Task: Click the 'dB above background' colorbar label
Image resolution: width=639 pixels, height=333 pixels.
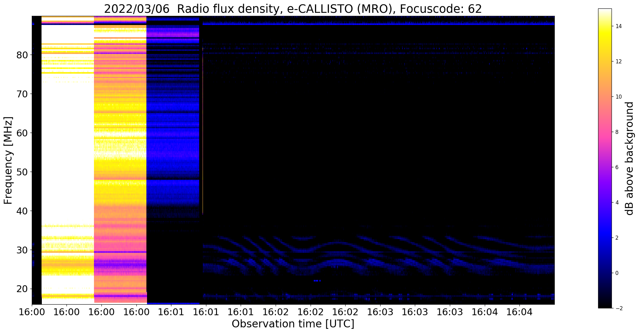Action: (630, 158)
